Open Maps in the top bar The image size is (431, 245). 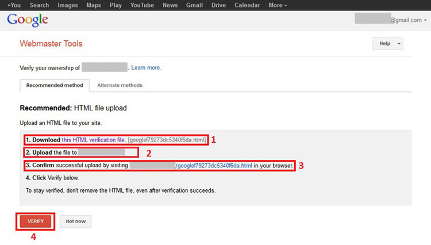pyautogui.click(x=94, y=5)
